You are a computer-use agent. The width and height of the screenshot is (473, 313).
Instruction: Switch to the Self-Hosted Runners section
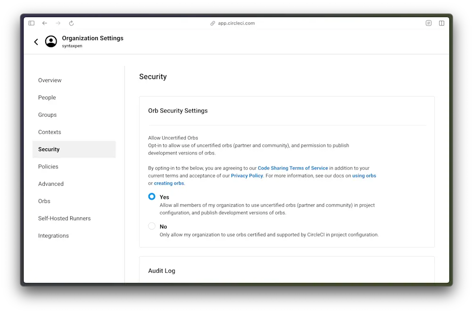[x=64, y=218]
